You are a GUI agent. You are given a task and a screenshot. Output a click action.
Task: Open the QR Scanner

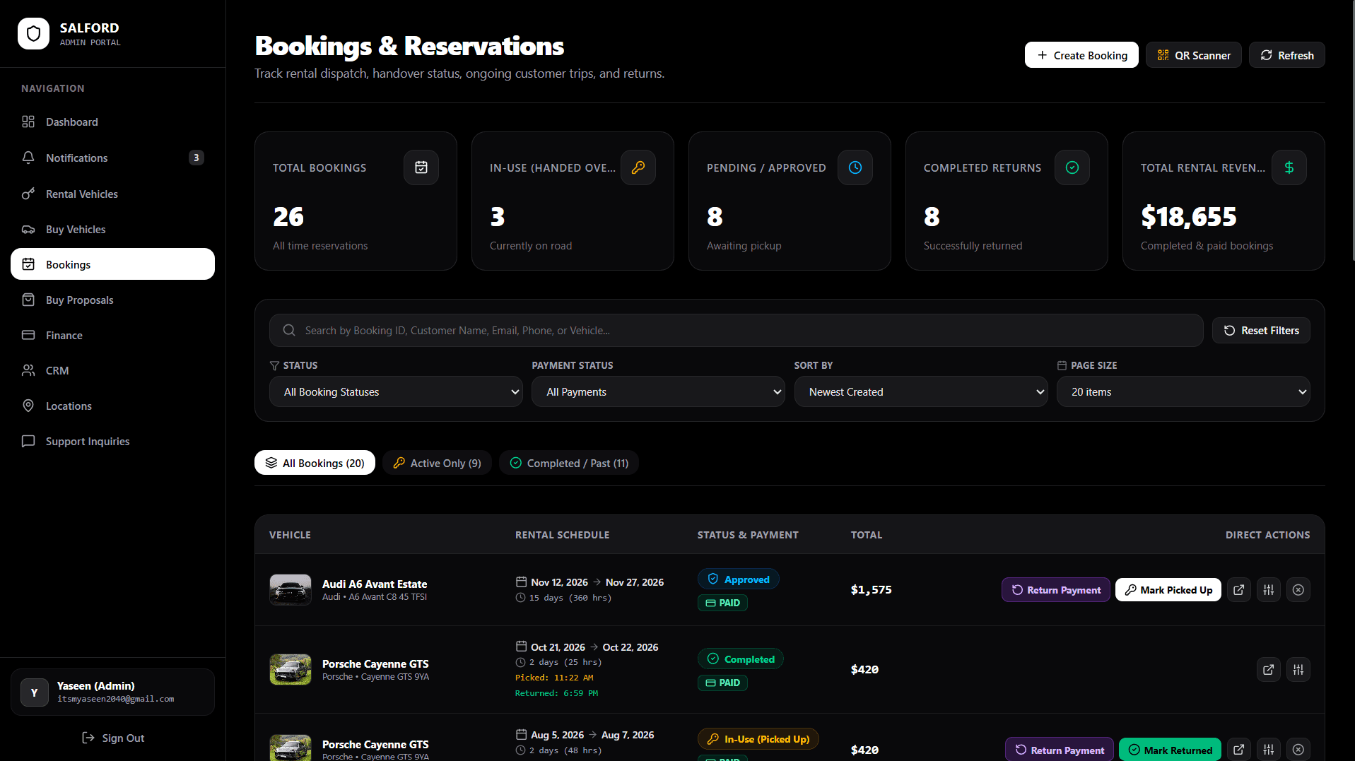click(x=1193, y=55)
